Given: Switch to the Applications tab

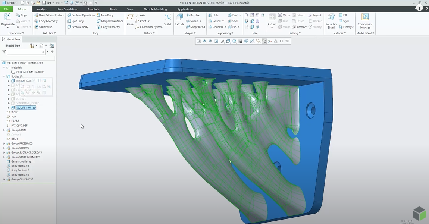Looking at the screenshot, I should pos(185,9).
